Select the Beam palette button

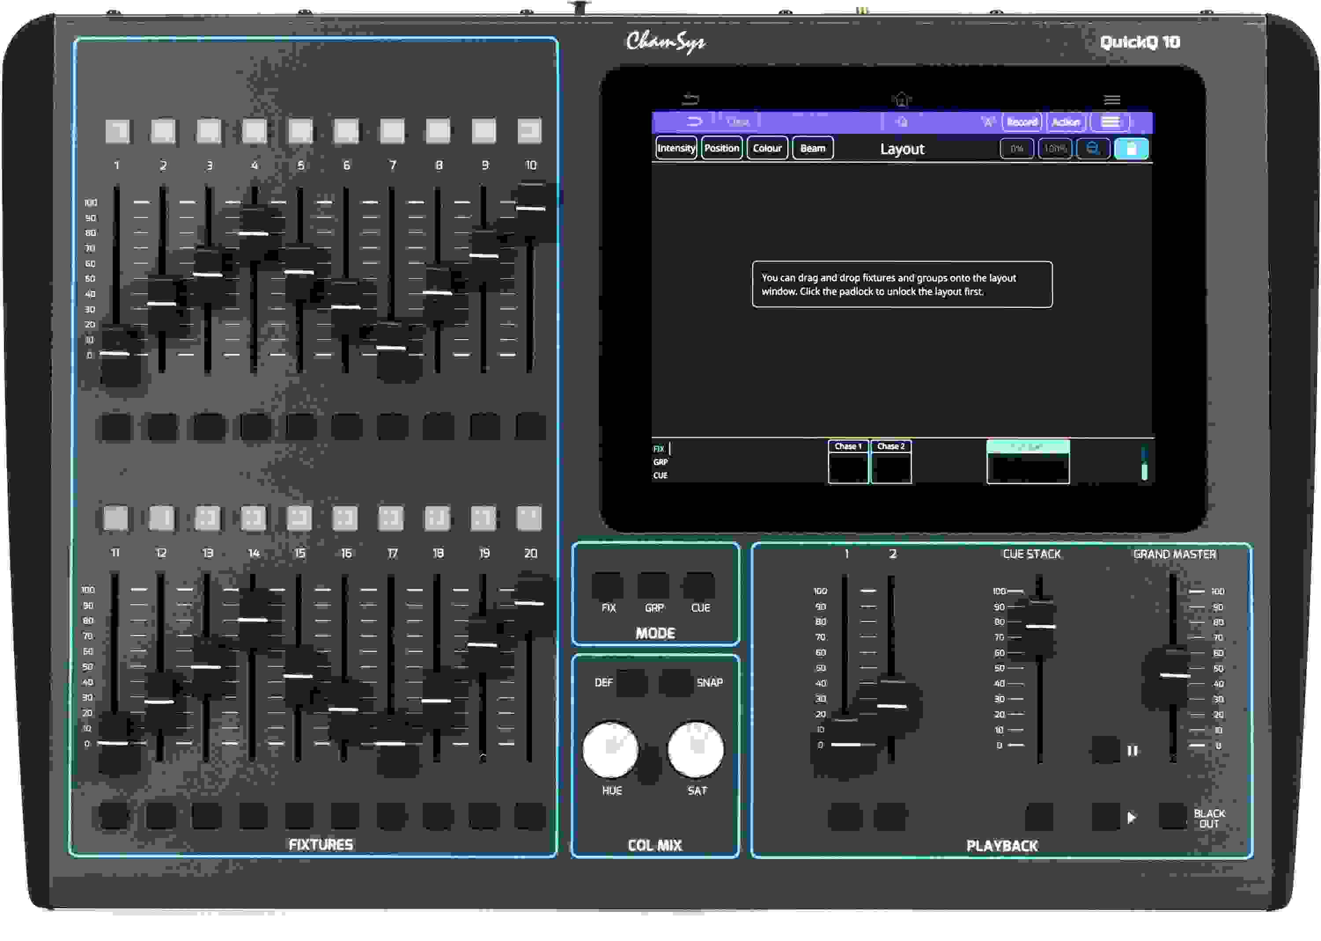[x=813, y=148]
